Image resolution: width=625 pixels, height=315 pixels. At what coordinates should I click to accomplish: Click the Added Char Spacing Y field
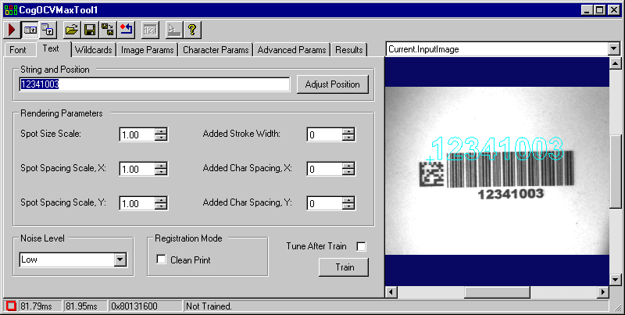click(324, 203)
